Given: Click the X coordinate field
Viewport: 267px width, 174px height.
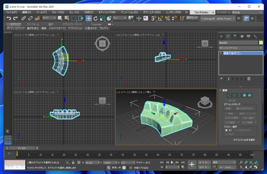Looking at the screenshot, I should tap(91, 162).
